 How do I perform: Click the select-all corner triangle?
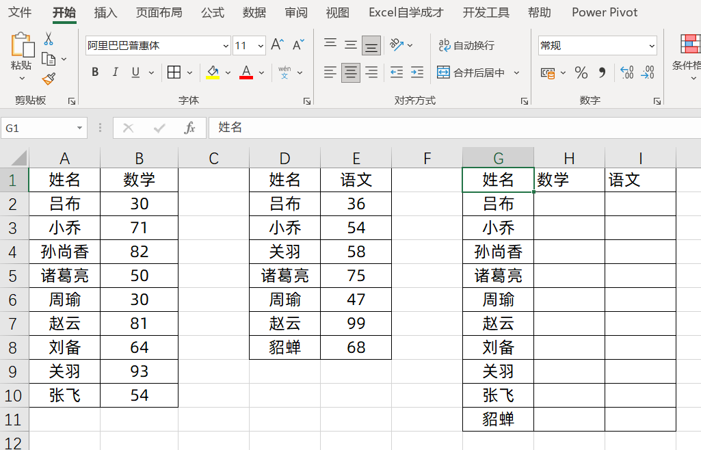click(x=18, y=158)
